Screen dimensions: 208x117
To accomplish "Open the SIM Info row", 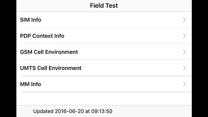I will pos(104,20).
